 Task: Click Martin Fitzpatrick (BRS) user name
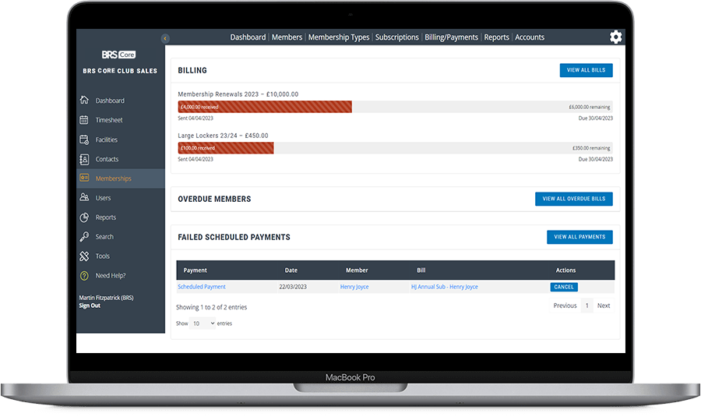(x=107, y=298)
